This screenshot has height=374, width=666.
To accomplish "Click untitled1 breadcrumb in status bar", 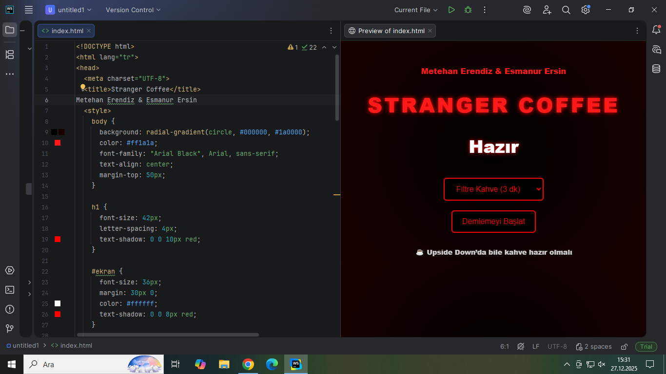I will tap(22, 346).
